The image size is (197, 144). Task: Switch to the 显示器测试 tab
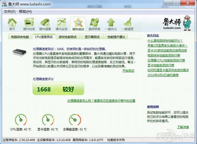click(x=92, y=37)
